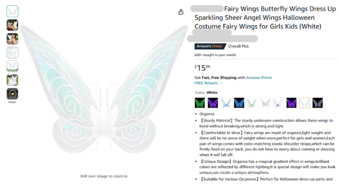Choose the blue glowing wings on black swatch
339x187 pixels.
pos(239,103)
